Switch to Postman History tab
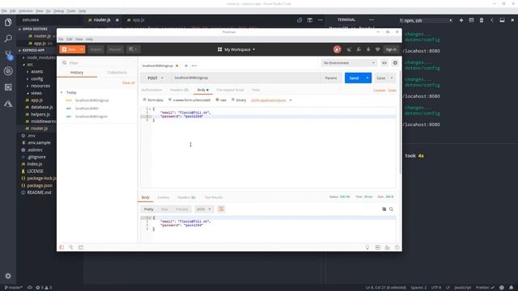The width and height of the screenshot is (518, 291). [x=77, y=73]
